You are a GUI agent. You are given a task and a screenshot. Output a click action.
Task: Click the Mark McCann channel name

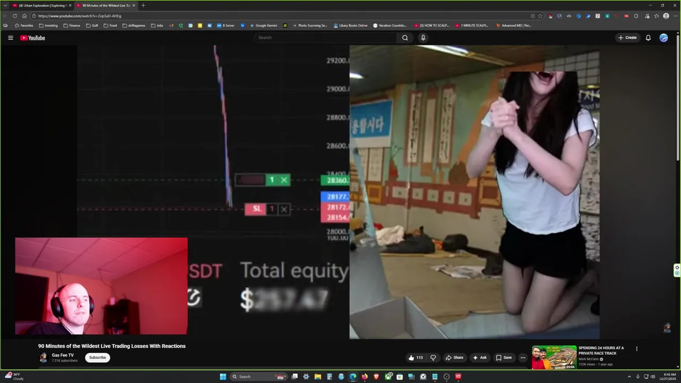(588, 359)
